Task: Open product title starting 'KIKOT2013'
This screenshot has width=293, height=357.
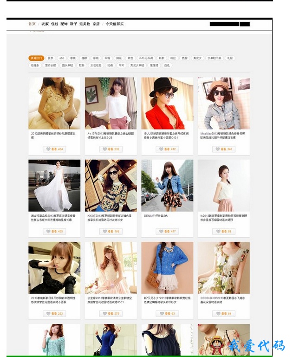Action: [x=110, y=218]
